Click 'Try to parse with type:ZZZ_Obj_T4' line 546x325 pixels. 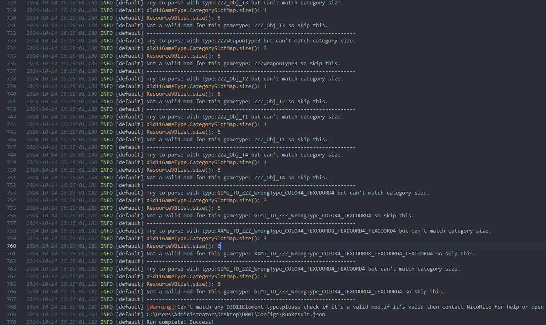coord(245,155)
